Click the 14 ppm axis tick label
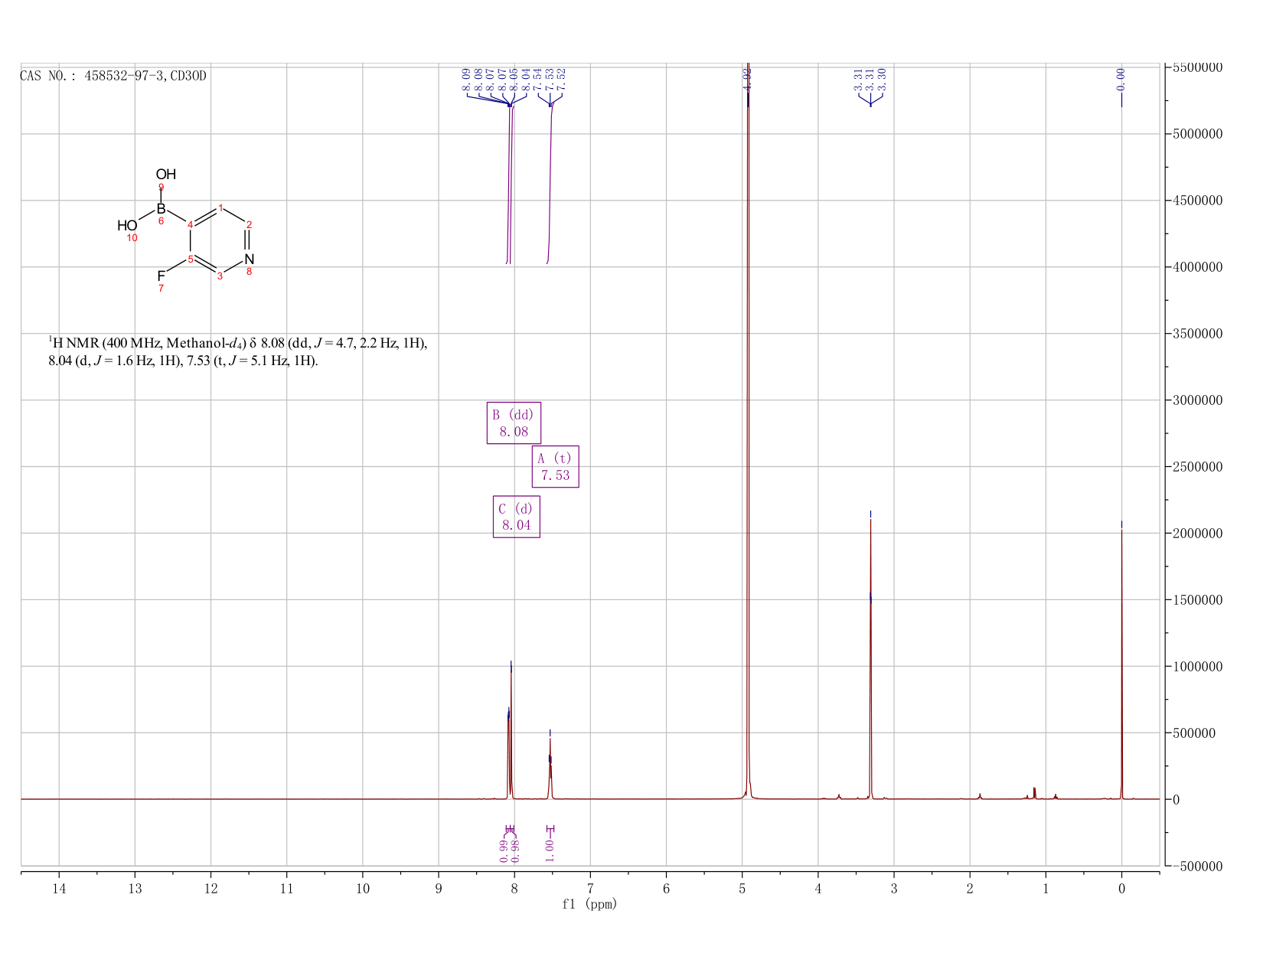 [59, 888]
